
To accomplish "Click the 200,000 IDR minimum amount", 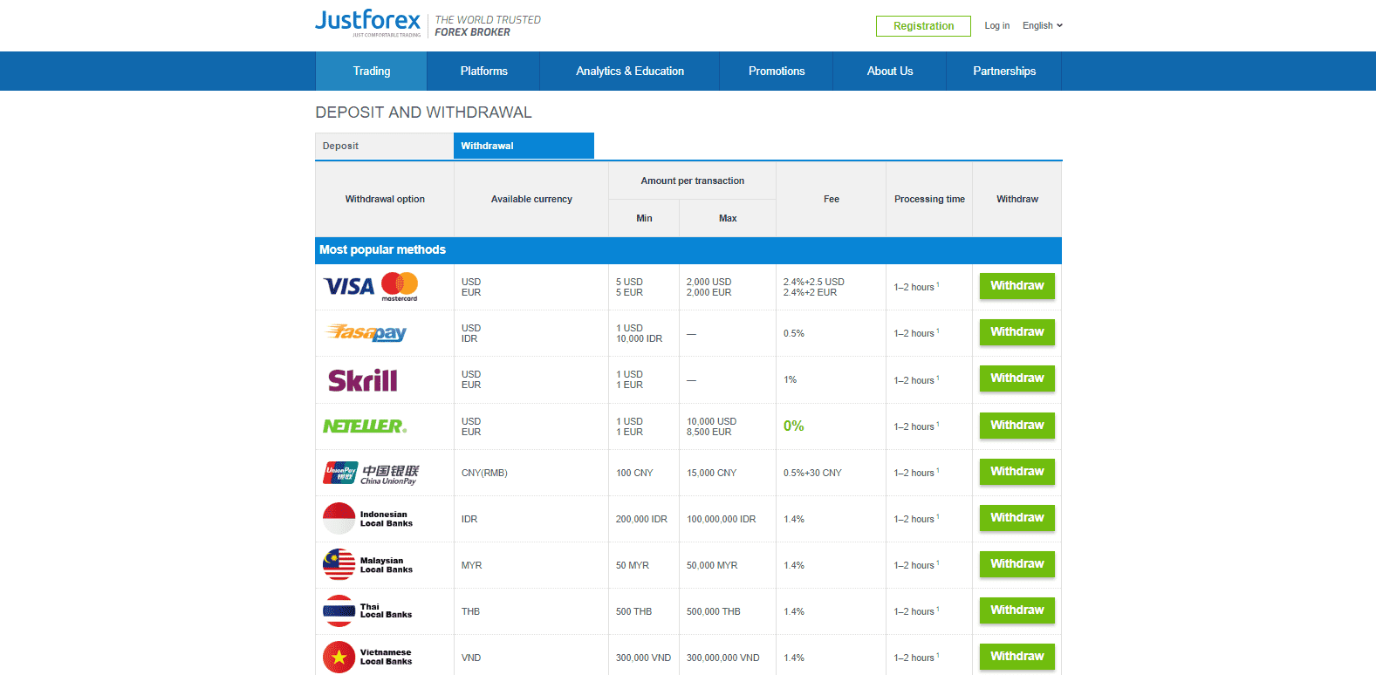I will [x=641, y=520].
